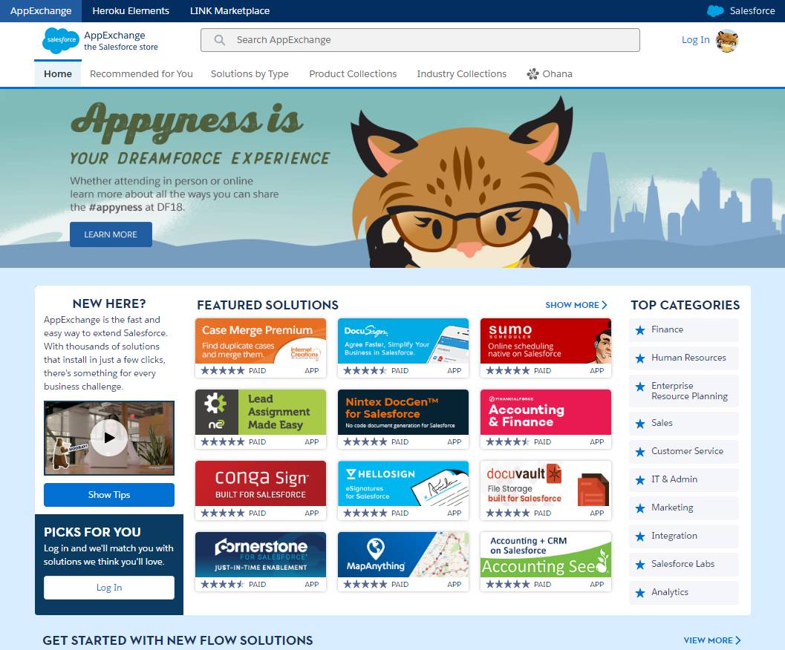
Task: Click the star icon beside Analytics
Action: (x=640, y=593)
